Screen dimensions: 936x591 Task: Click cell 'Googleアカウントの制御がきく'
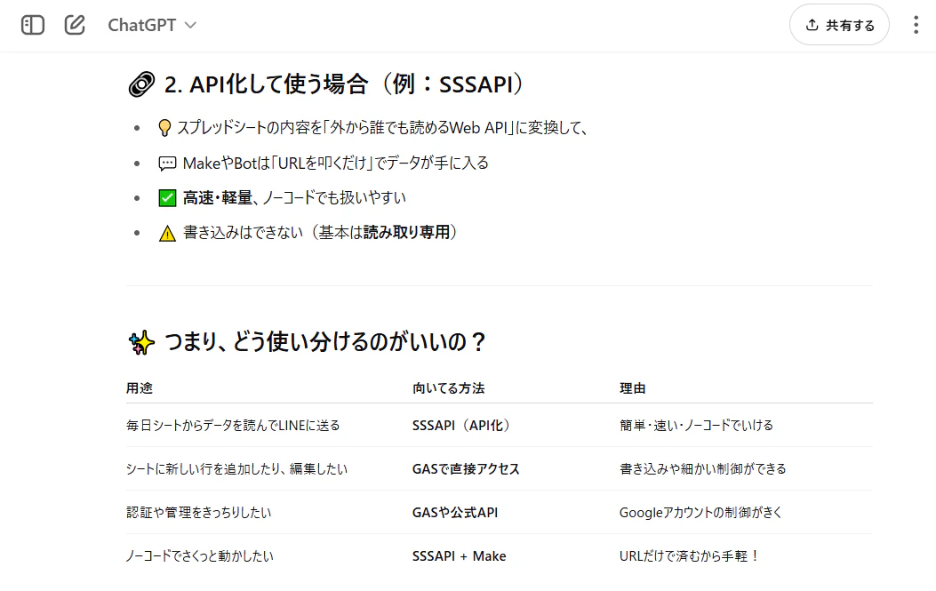[x=700, y=512]
